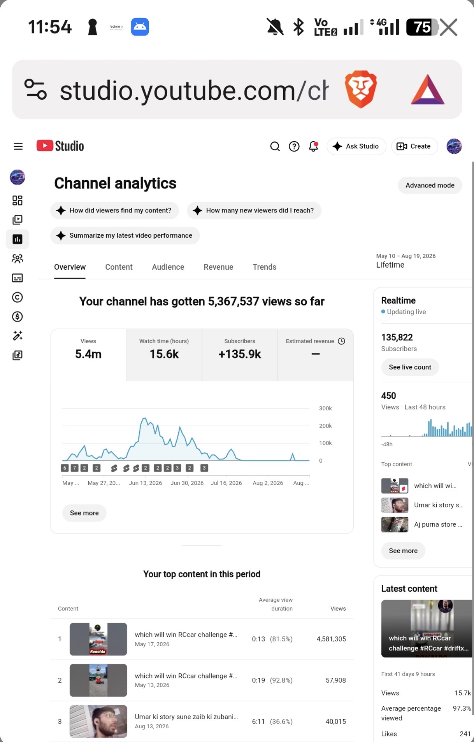This screenshot has width=474, height=742.
Task: Switch to the Overview tab
Action: point(70,267)
